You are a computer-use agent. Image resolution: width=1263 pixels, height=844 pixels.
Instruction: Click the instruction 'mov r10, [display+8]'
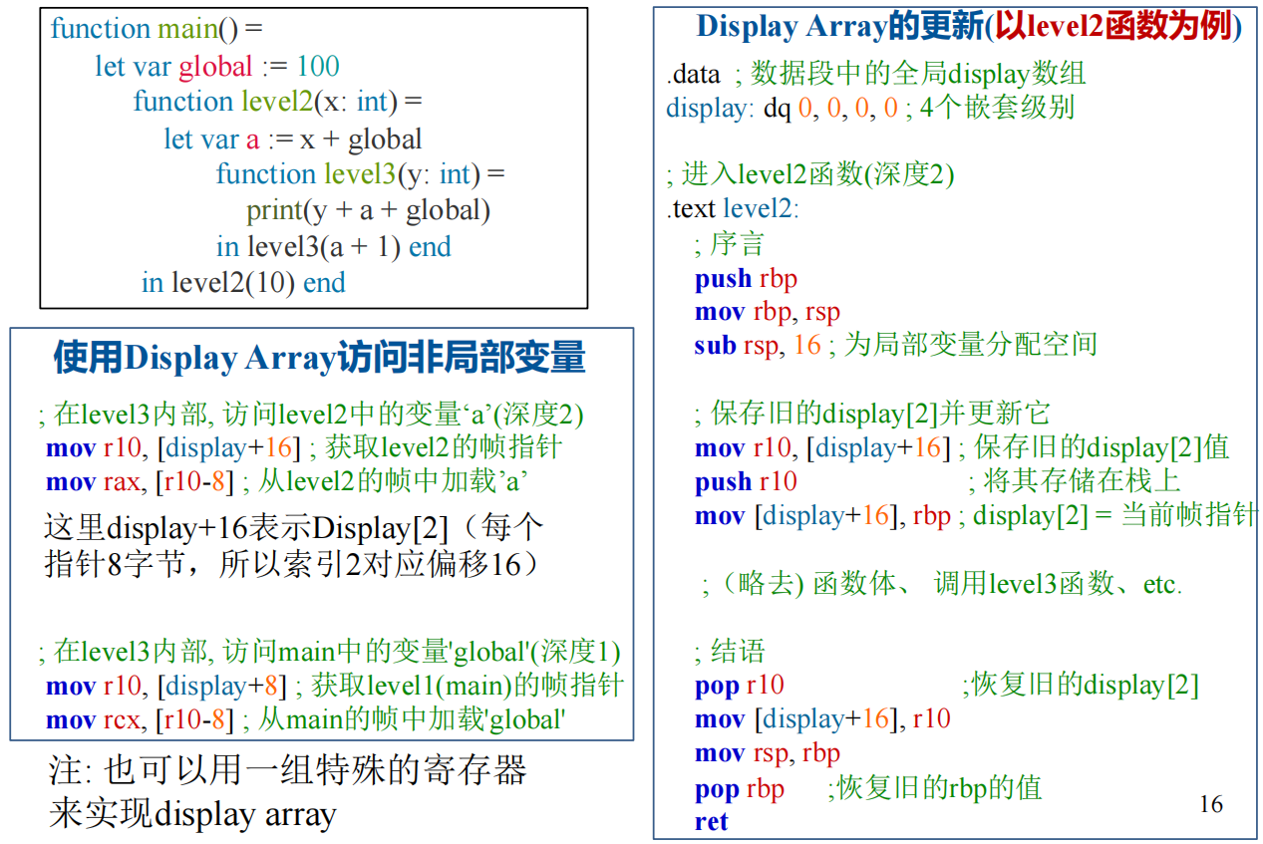tap(166, 686)
